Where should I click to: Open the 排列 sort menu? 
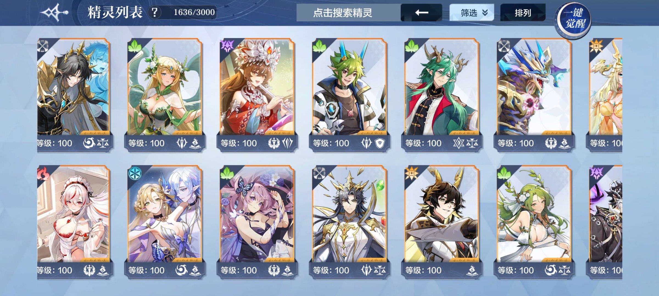click(523, 13)
